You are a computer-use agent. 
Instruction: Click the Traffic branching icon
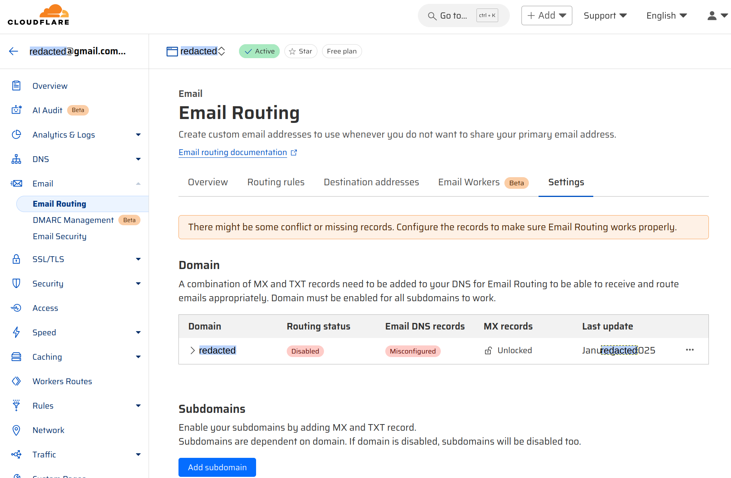16,454
